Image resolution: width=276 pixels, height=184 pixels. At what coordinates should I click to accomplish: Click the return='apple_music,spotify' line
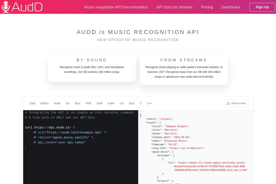[63, 137]
